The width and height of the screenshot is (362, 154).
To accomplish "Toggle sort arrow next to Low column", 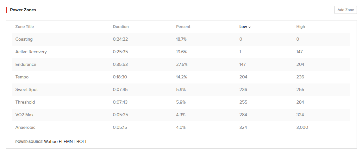I will click(x=250, y=27).
